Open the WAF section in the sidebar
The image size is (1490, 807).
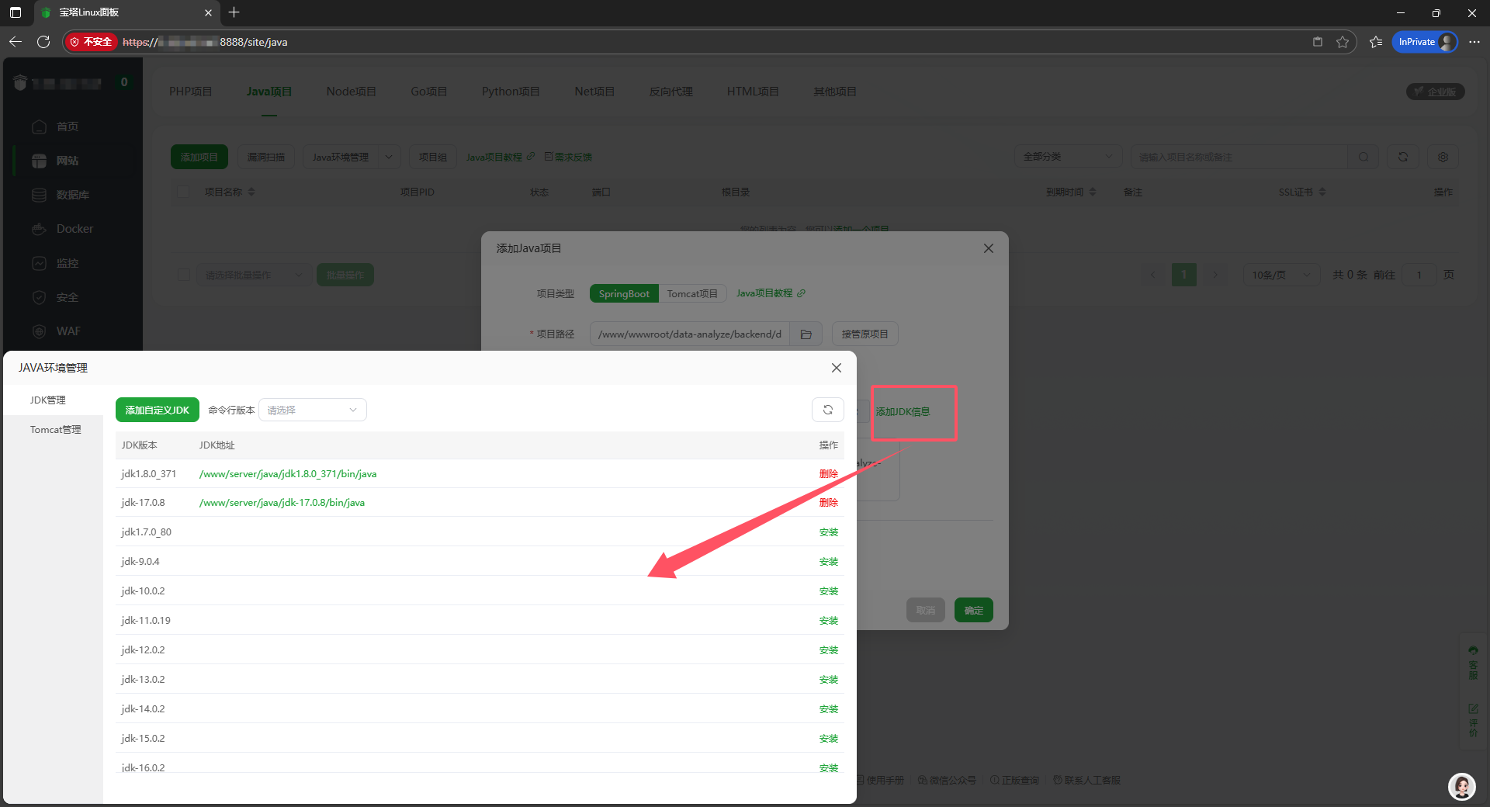point(68,331)
